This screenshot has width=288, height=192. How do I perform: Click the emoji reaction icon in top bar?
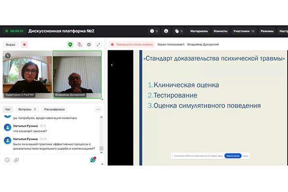pyautogui.click(x=166, y=31)
